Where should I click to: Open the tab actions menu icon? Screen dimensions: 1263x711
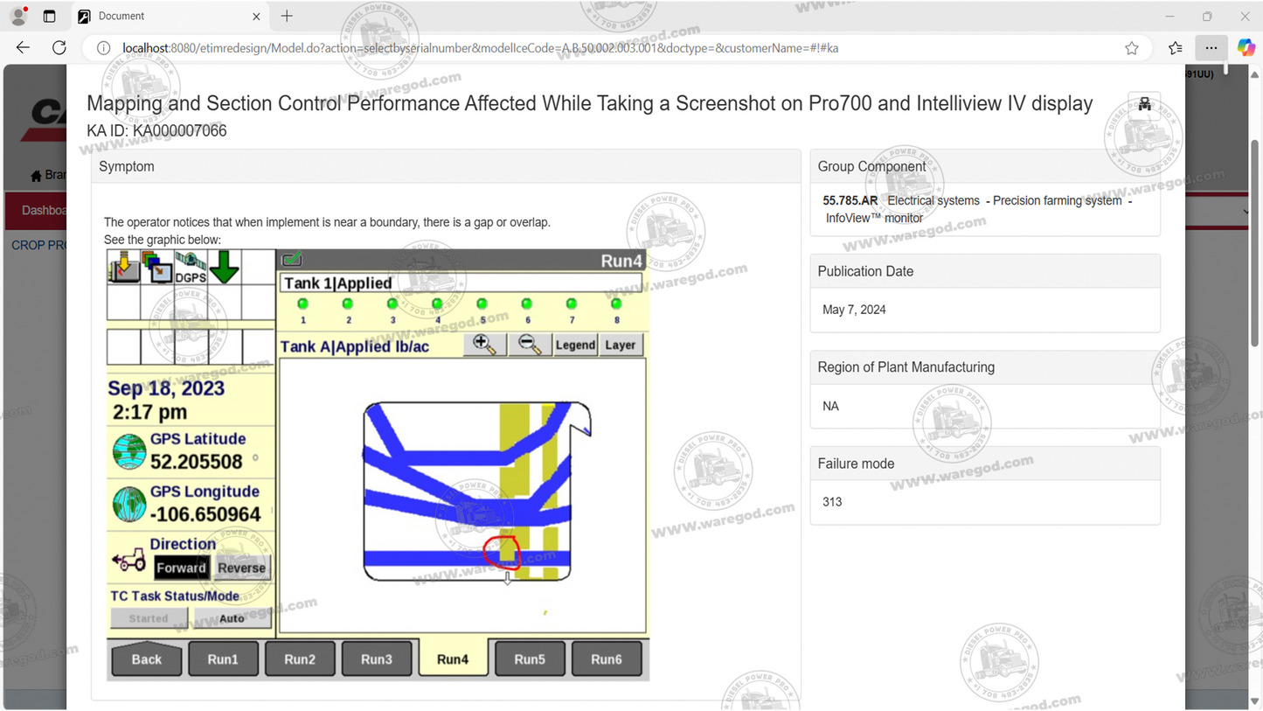pos(49,16)
